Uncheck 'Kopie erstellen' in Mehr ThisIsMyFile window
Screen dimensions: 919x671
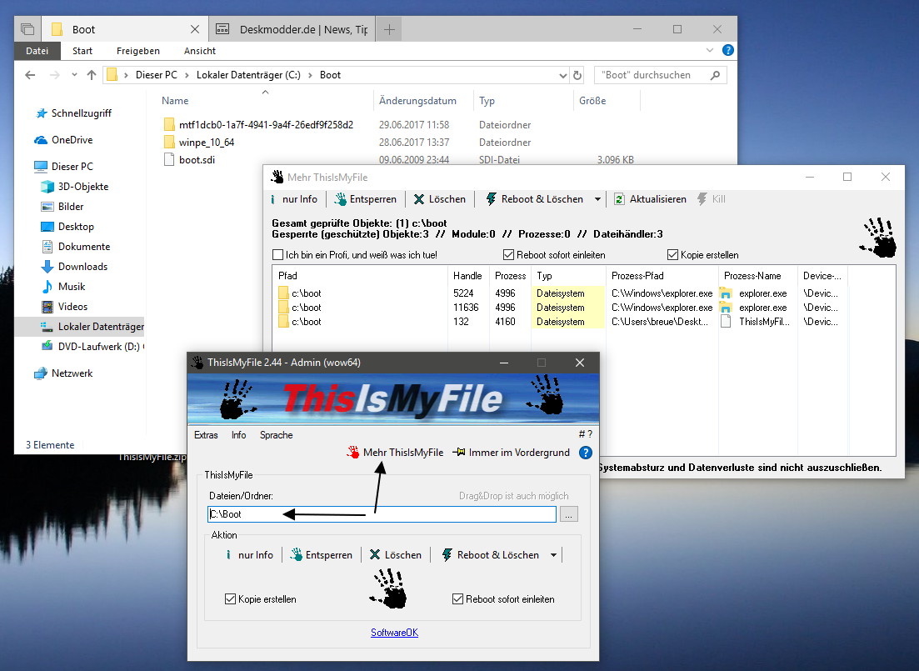[673, 254]
